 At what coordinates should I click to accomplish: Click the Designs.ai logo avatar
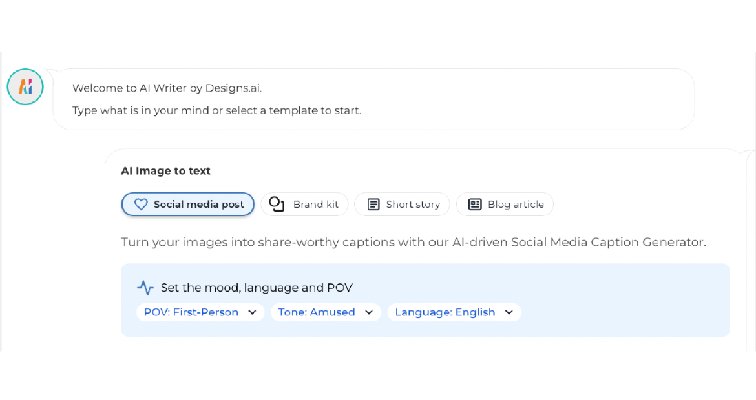pyautogui.click(x=25, y=86)
